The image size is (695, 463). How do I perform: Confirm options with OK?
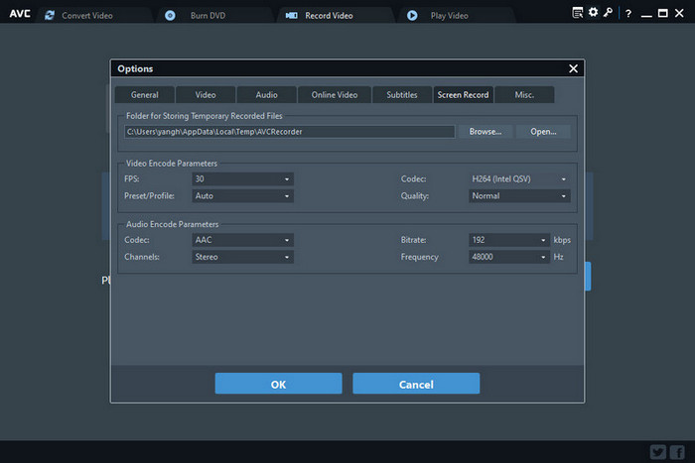278,384
